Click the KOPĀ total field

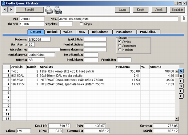(166, 131)
